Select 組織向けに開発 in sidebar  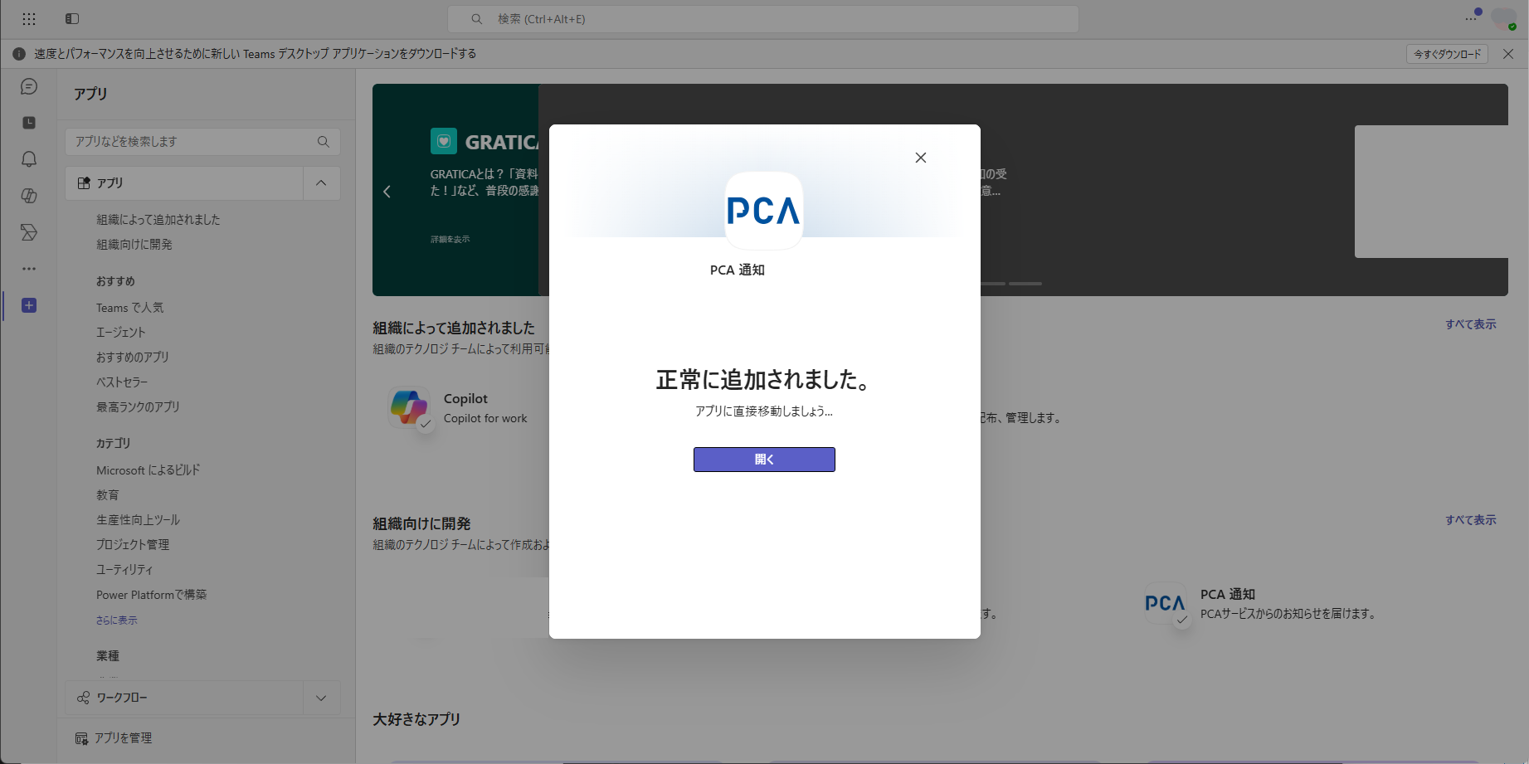(134, 245)
